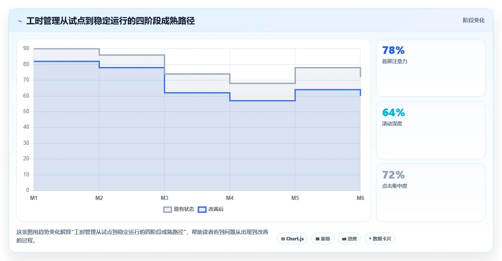Click the icon in the 数据卡片 tag

(x=370, y=239)
